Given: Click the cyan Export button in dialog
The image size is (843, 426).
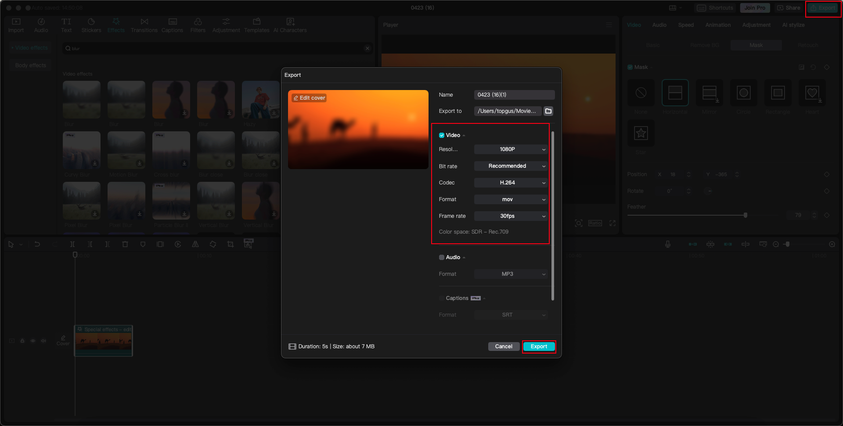Looking at the screenshot, I should pyautogui.click(x=539, y=347).
